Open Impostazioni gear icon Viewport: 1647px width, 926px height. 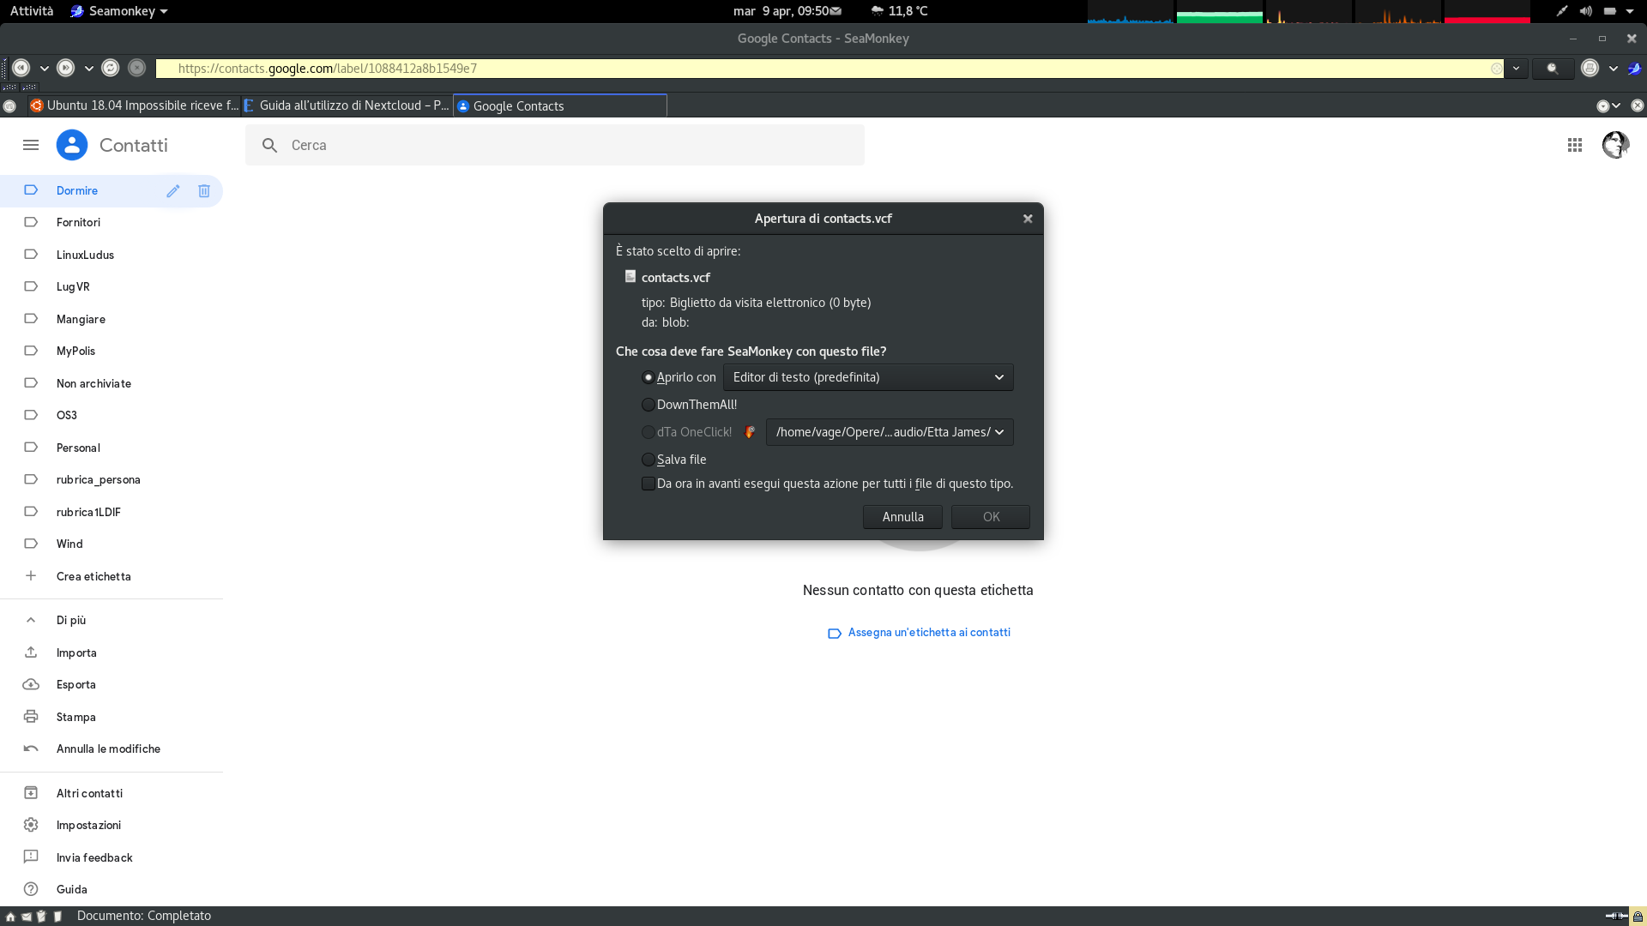(x=31, y=825)
